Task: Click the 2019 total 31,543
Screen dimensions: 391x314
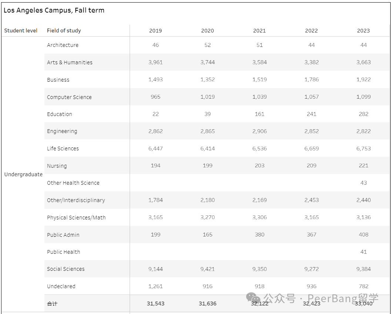Action: point(156,304)
